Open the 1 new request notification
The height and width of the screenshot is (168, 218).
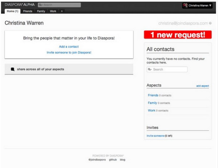178,35
